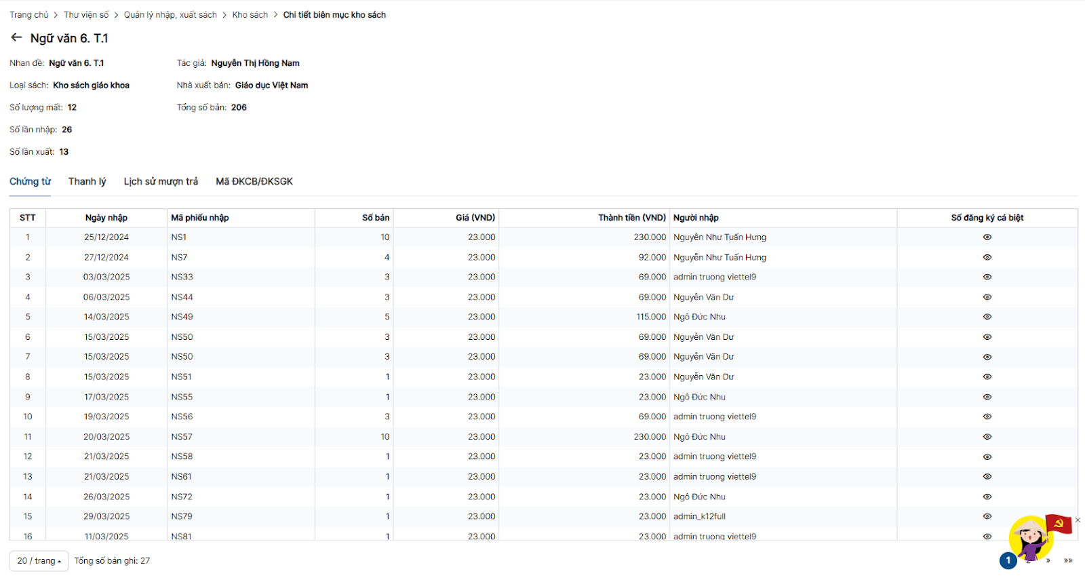Open Thư viện số breadcrumb link
Image resolution: width=1085 pixels, height=578 pixels.
(x=86, y=15)
